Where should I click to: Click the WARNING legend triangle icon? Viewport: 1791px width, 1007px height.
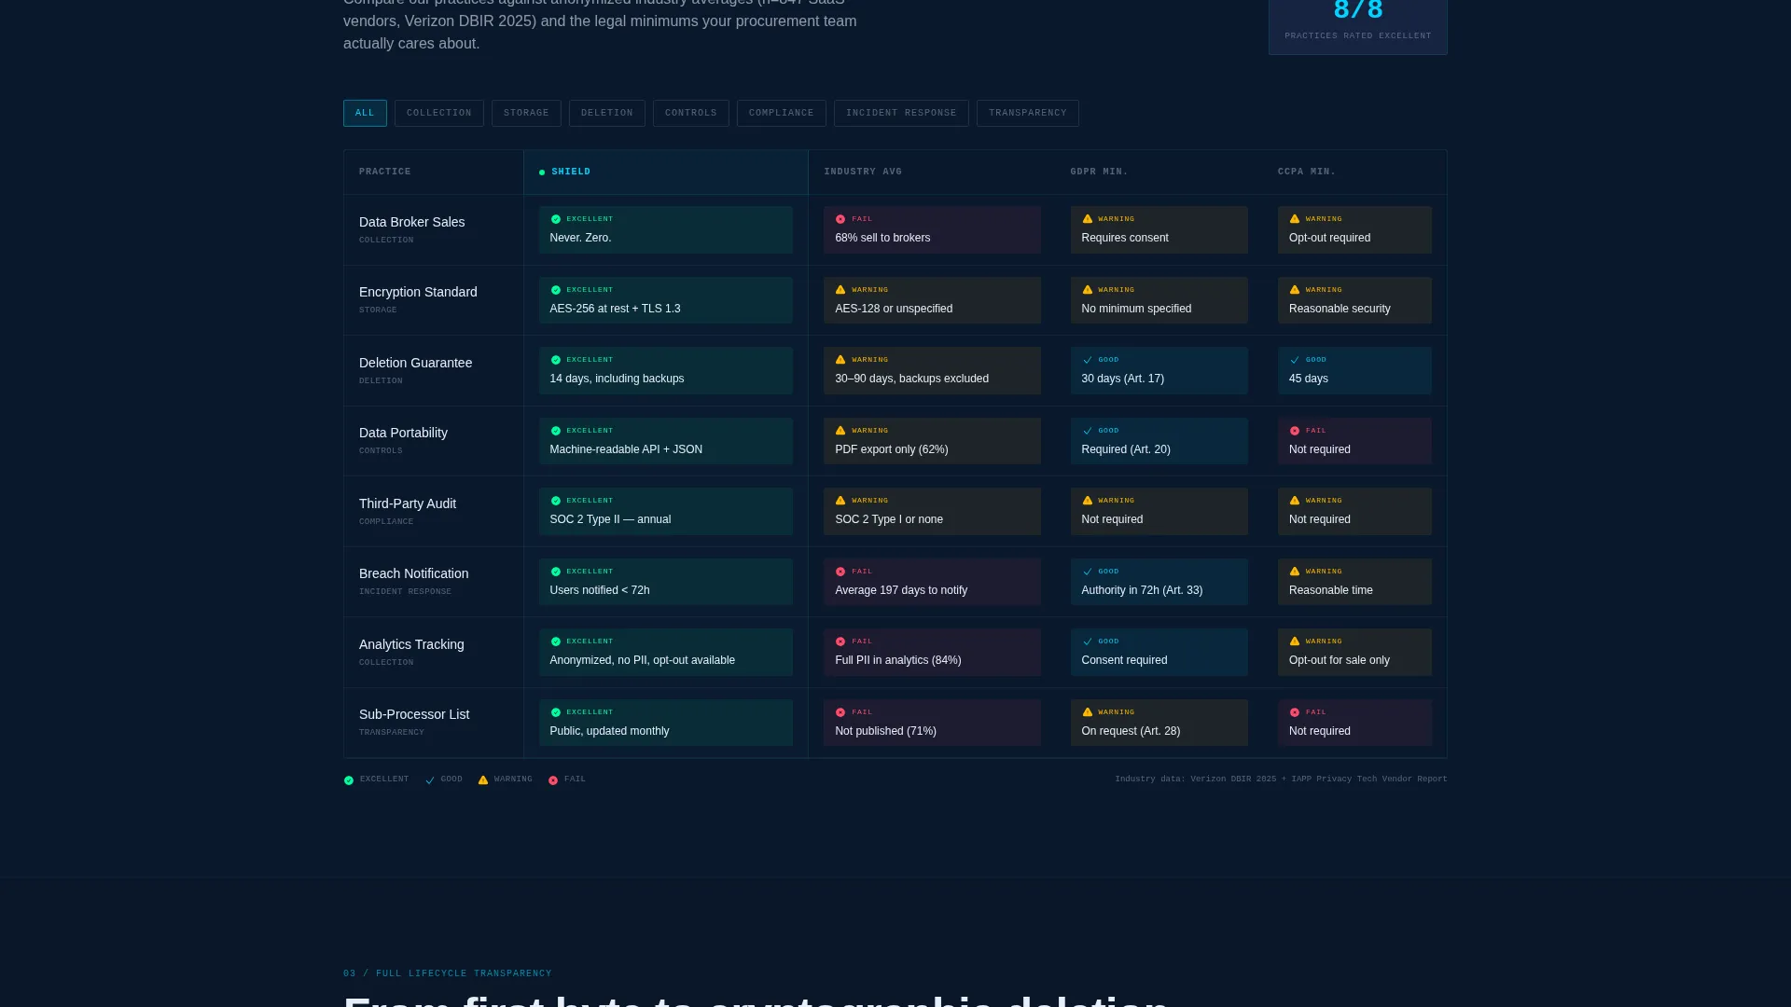point(483,780)
